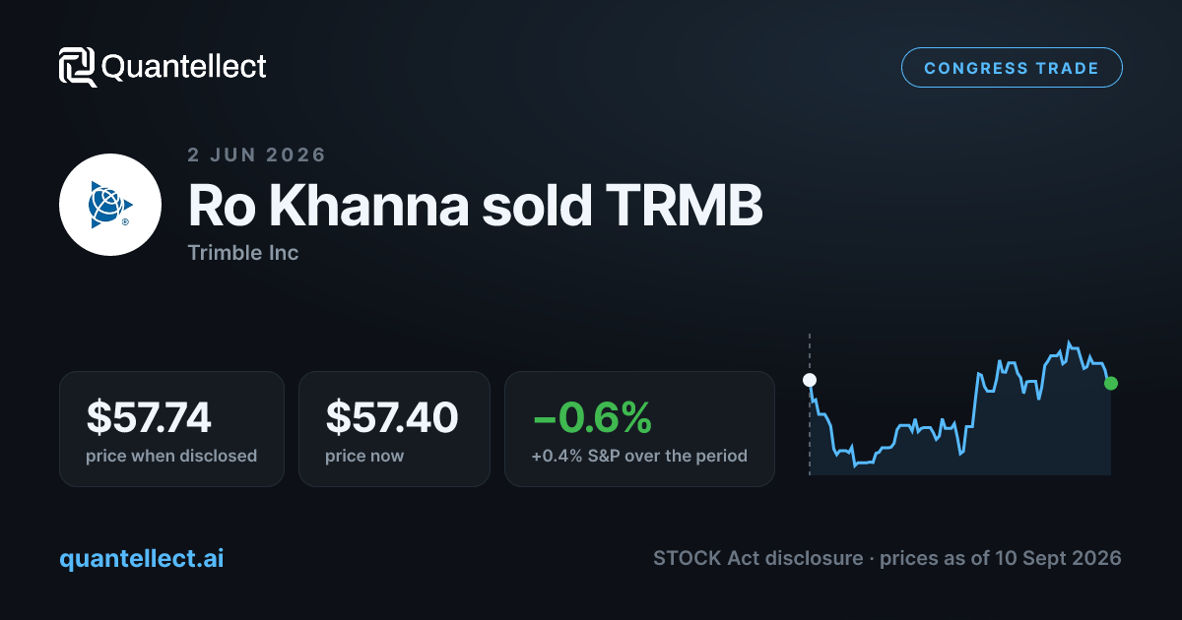Click the Trimble globe logo
The image size is (1182, 620).
[x=110, y=205]
